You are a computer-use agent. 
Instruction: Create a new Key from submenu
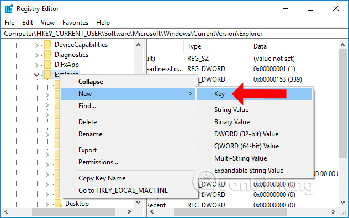(254, 94)
